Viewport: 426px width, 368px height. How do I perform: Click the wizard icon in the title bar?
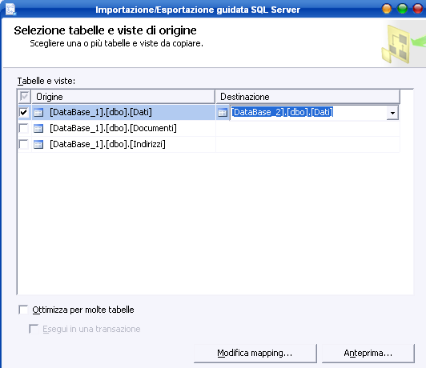[10, 9]
